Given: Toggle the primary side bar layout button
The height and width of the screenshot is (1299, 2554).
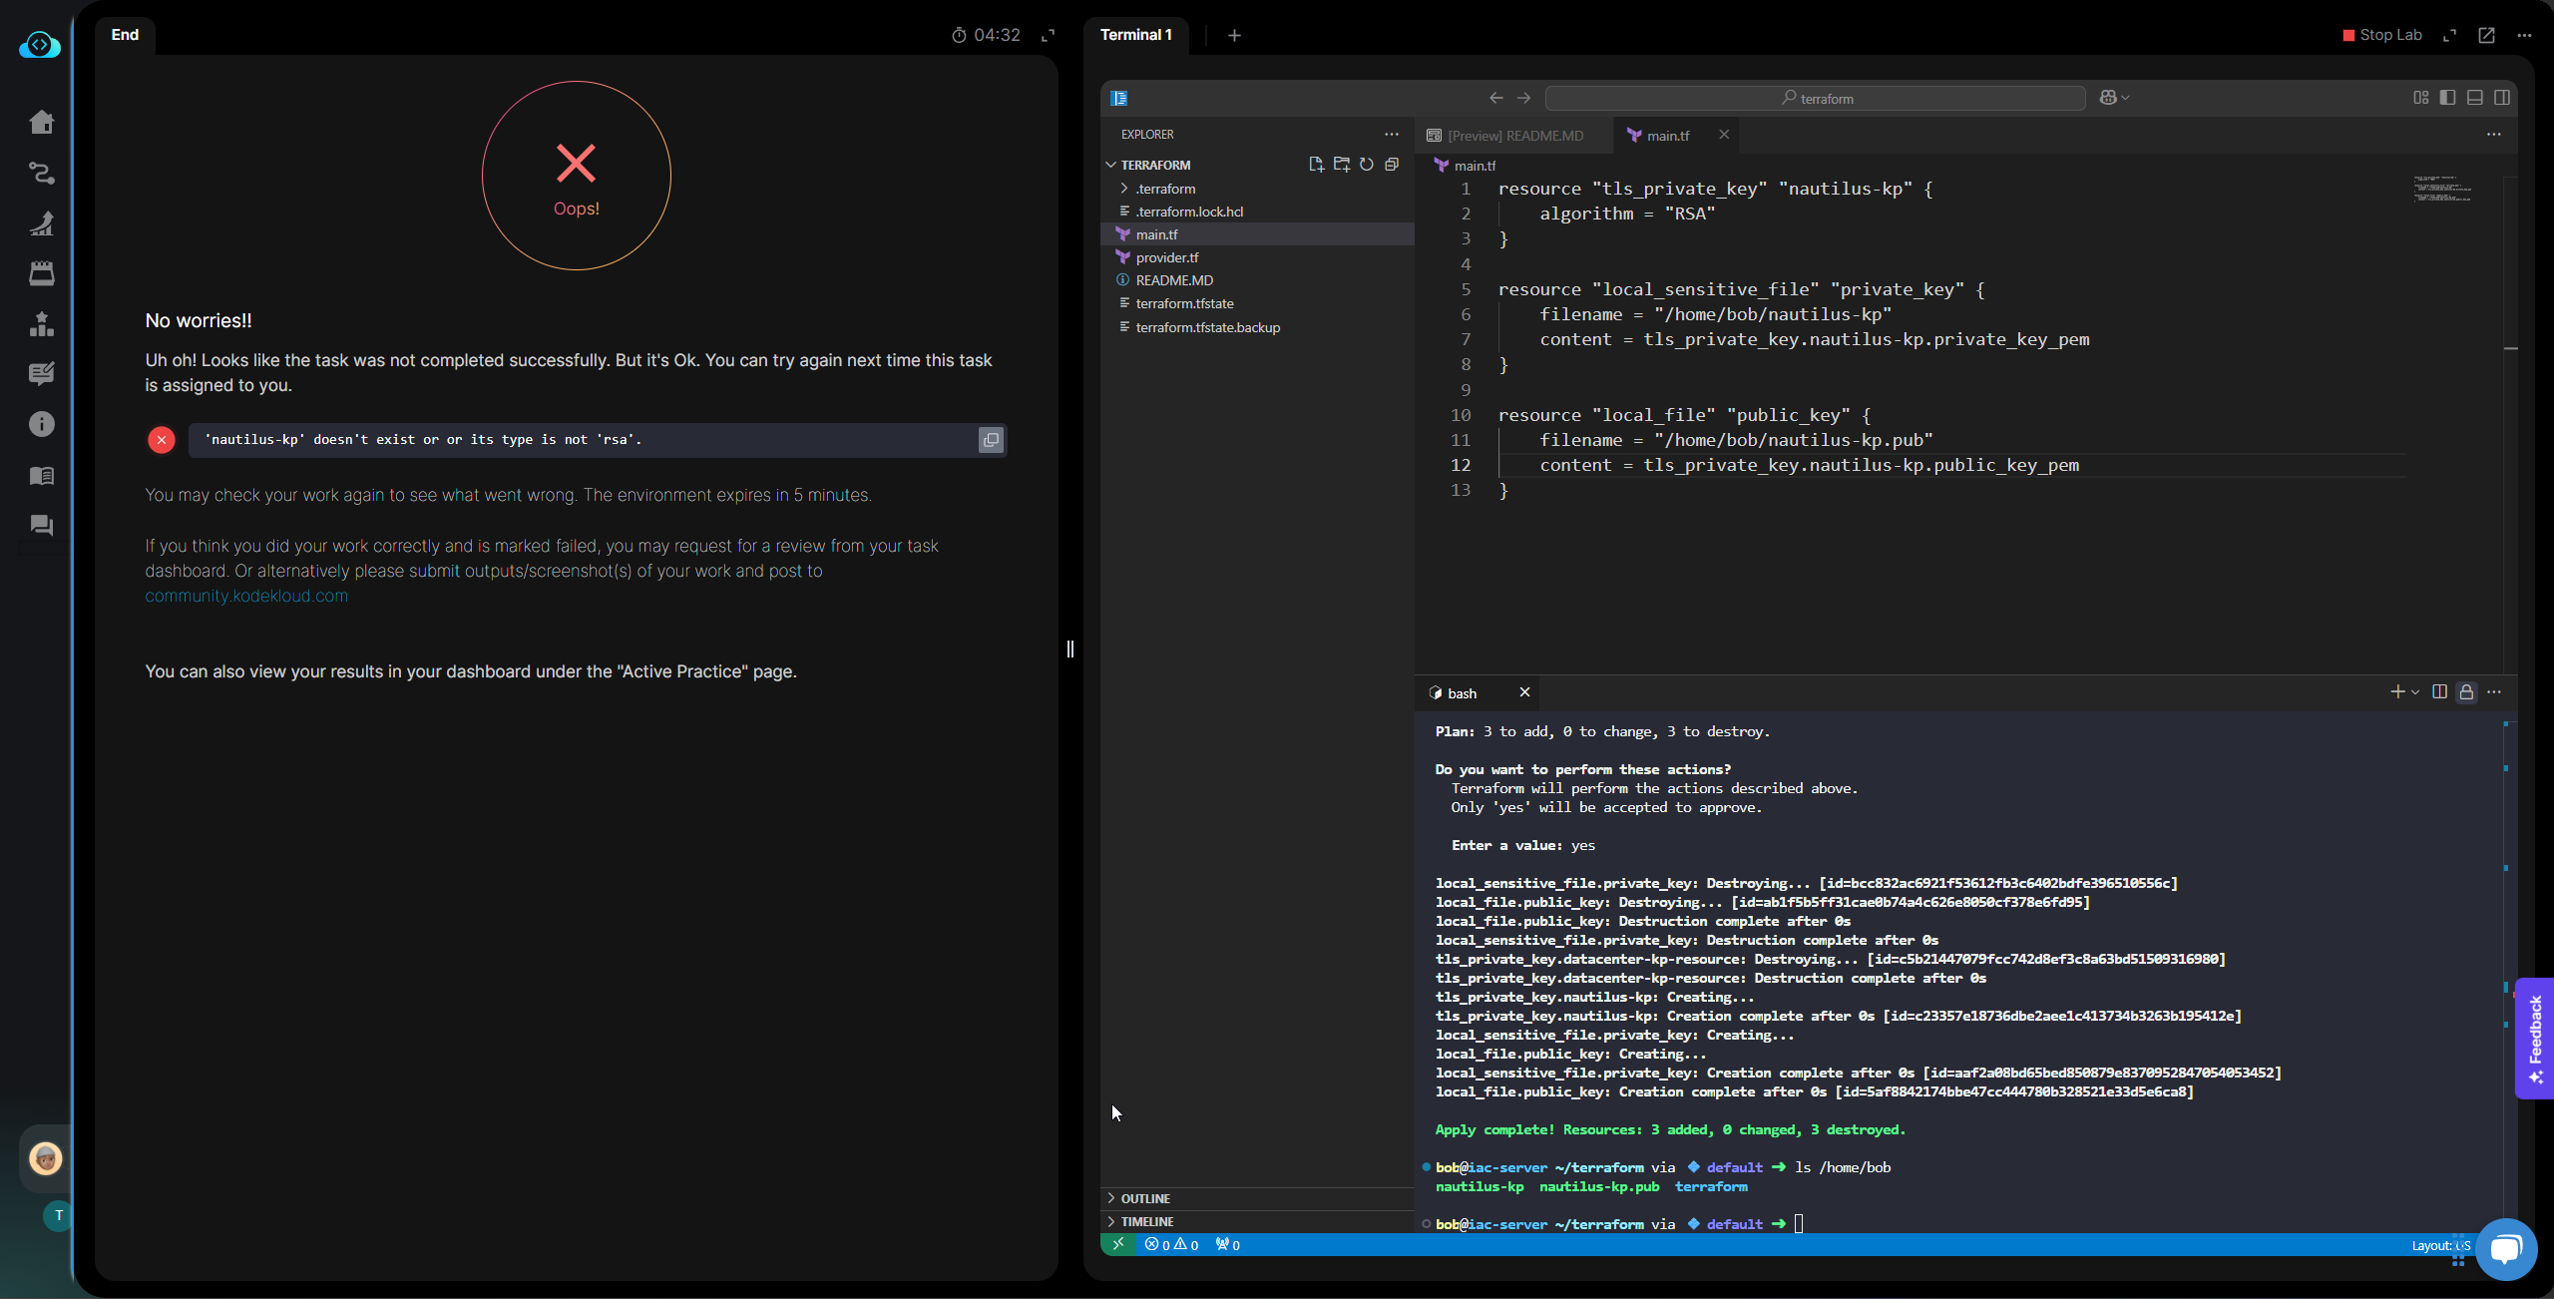Looking at the screenshot, I should [2447, 97].
